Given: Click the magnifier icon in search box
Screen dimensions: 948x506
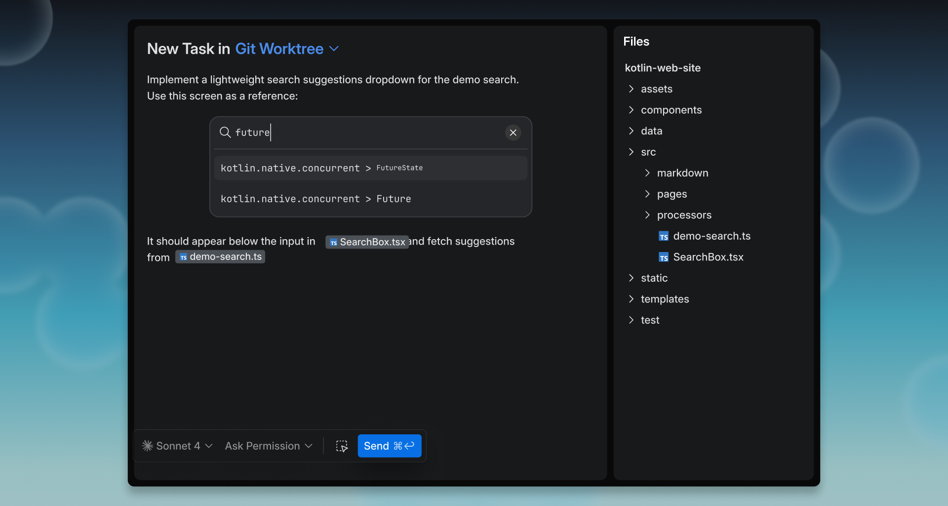Looking at the screenshot, I should (x=225, y=132).
